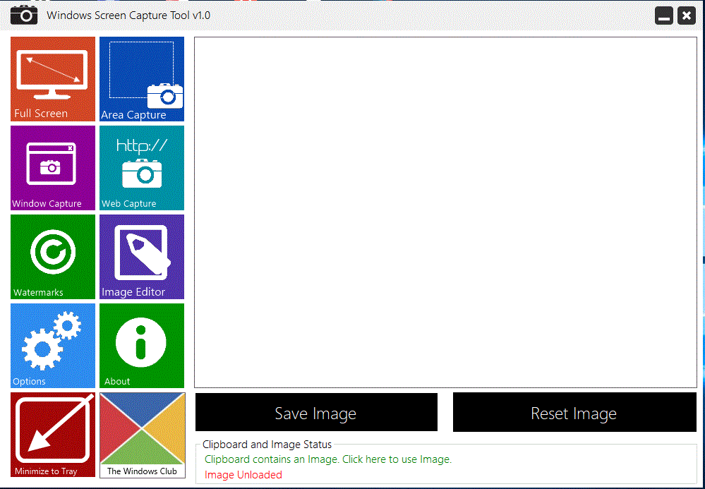
Task: Select the Full Screen capture tile
Action: pos(52,78)
